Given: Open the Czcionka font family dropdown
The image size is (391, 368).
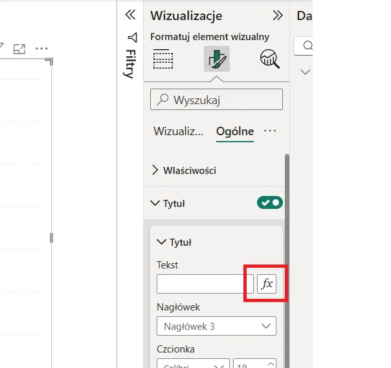Looking at the screenshot, I should click(193, 363).
